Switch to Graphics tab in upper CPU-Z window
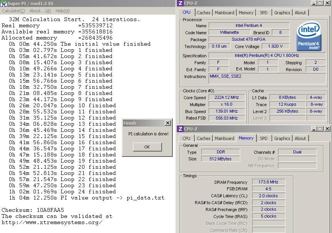 point(282,13)
